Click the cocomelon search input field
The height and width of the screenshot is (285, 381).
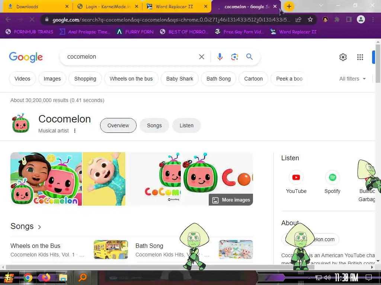tap(131, 57)
